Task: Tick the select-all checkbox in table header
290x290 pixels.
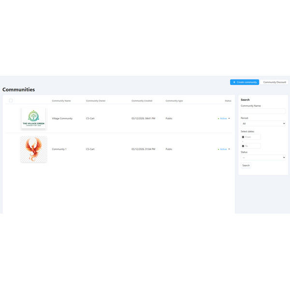Action: click(11, 101)
